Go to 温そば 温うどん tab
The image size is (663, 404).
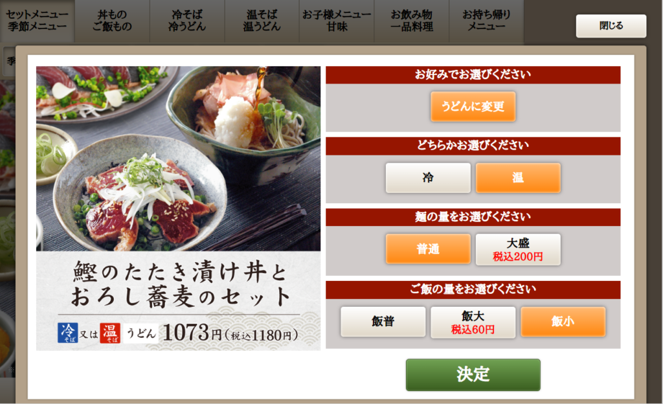pyautogui.click(x=262, y=21)
